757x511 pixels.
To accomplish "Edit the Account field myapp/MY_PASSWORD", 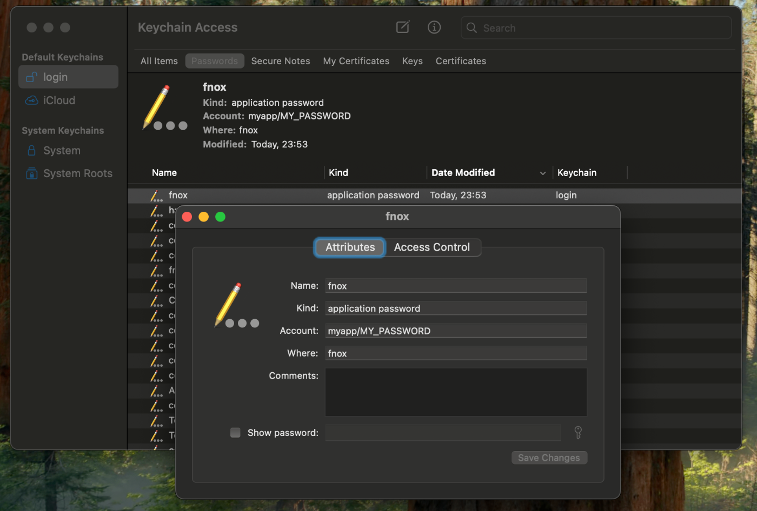I will 456,331.
